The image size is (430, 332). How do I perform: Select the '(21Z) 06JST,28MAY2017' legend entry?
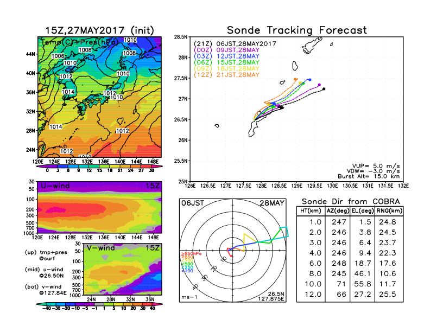[235, 44]
